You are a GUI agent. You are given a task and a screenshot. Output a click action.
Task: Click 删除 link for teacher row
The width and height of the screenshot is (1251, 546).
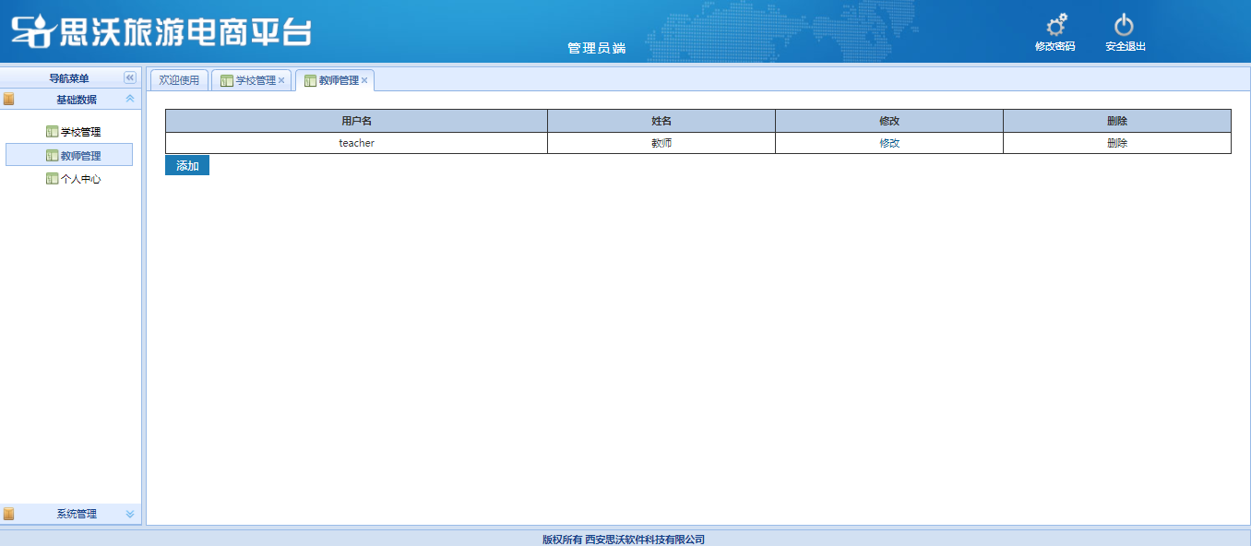pos(1117,143)
